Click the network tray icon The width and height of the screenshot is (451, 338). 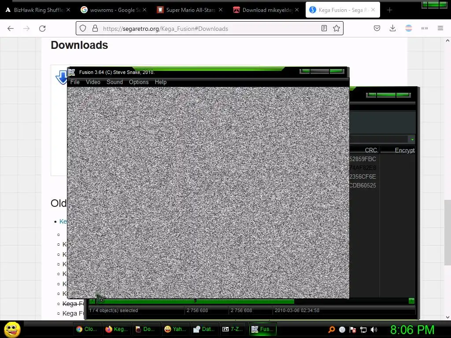(x=363, y=330)
